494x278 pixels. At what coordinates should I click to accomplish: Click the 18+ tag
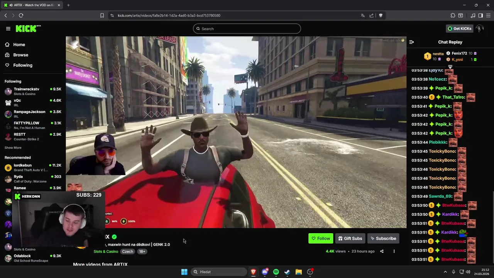[x=142, y=251]
